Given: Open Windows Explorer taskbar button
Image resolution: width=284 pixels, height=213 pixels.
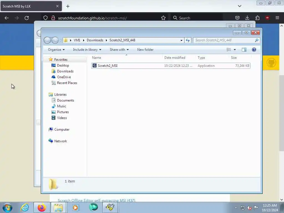Looking at the screenshot, I should 58,207.
